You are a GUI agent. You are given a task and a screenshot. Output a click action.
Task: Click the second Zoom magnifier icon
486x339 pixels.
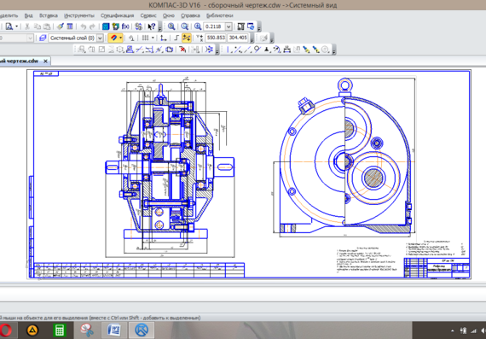click(185, 26)
